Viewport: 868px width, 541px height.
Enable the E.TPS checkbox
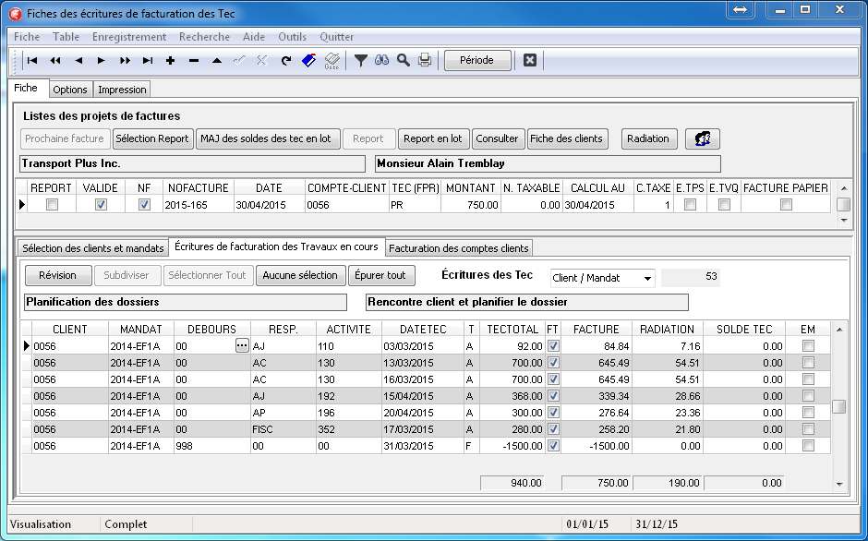[x=691, y=205]
